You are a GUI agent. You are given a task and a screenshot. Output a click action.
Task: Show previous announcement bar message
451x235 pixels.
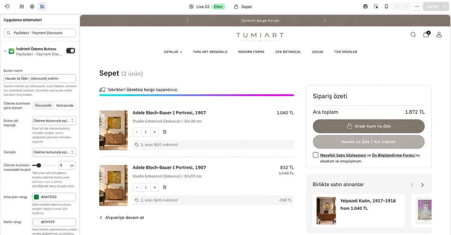(x=188, y=20)
